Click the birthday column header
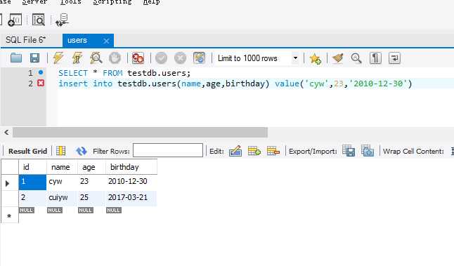 coord(131,167)
